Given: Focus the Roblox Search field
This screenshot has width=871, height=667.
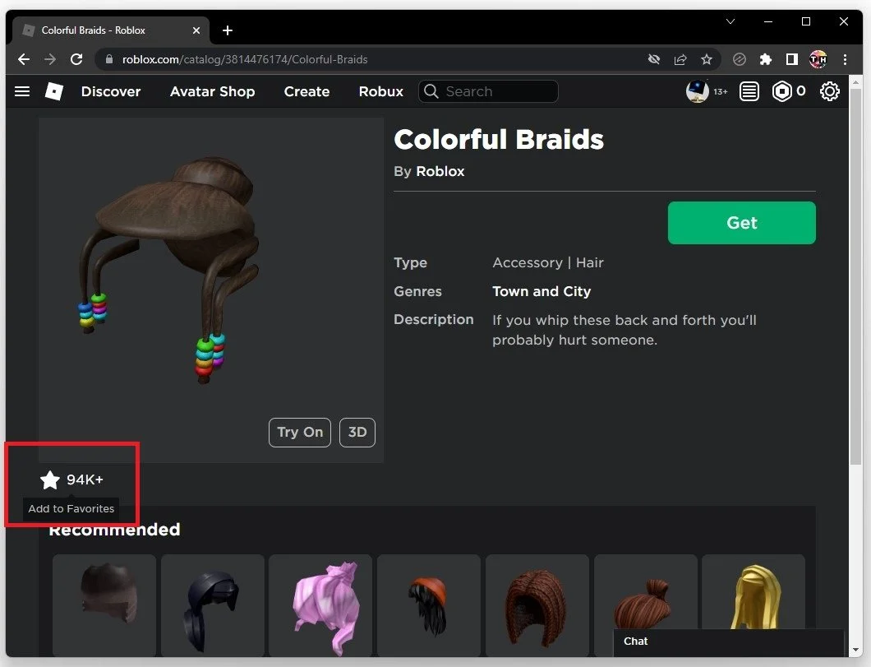Looking at the screenshot, I should (488, 91).
